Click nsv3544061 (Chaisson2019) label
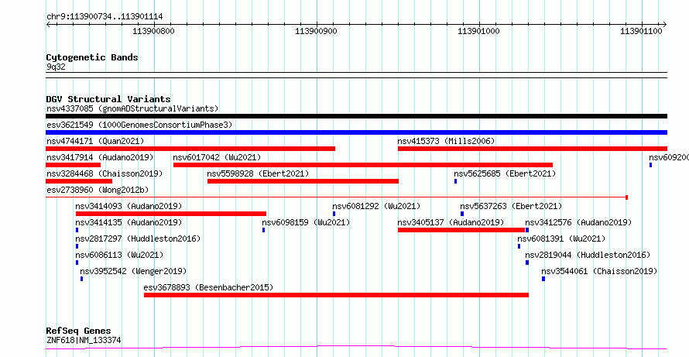Image resolution: width=689 pixels, height=357 pixels. click(x=599, y=271)
